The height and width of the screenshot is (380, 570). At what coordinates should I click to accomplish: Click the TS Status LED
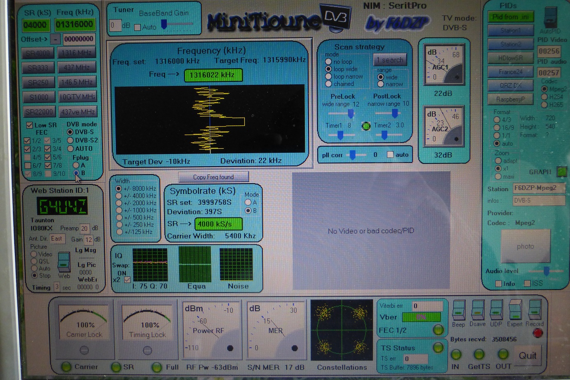[x=438, y=347]
